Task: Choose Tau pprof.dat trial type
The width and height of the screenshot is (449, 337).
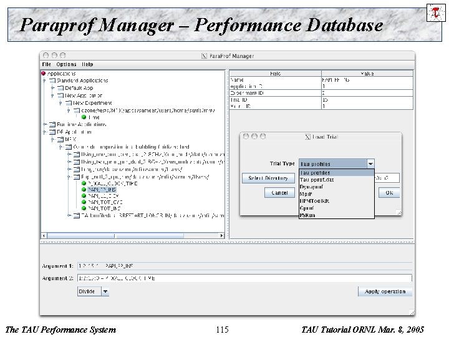Action: [337, 180]
